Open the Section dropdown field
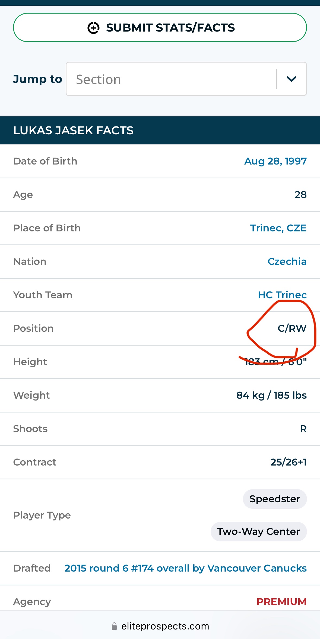This screenshot has width=320, height=639. [171, 79]
